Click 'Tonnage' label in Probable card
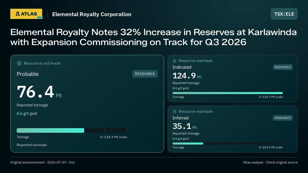308x173 pixels. tap(23, 137)
